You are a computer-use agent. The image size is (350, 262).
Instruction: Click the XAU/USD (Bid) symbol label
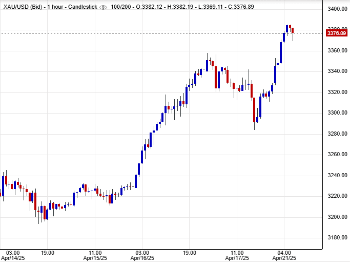(23, 7)
